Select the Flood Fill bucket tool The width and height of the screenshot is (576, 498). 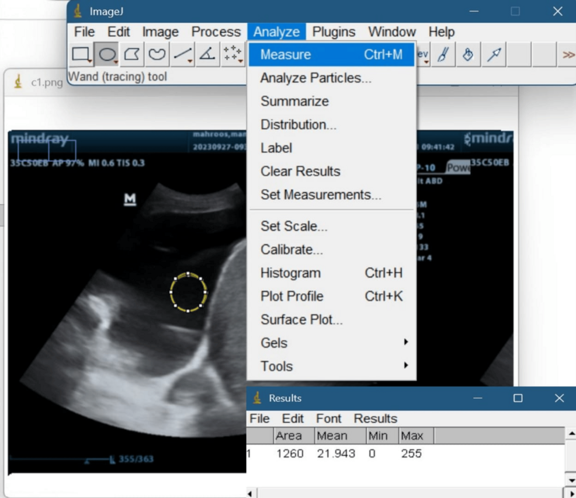tap(468, 55)
